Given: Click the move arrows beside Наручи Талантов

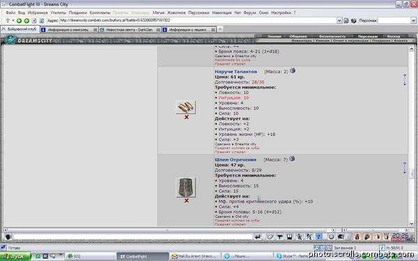Looking at the screenshot, I should [405, 80].
